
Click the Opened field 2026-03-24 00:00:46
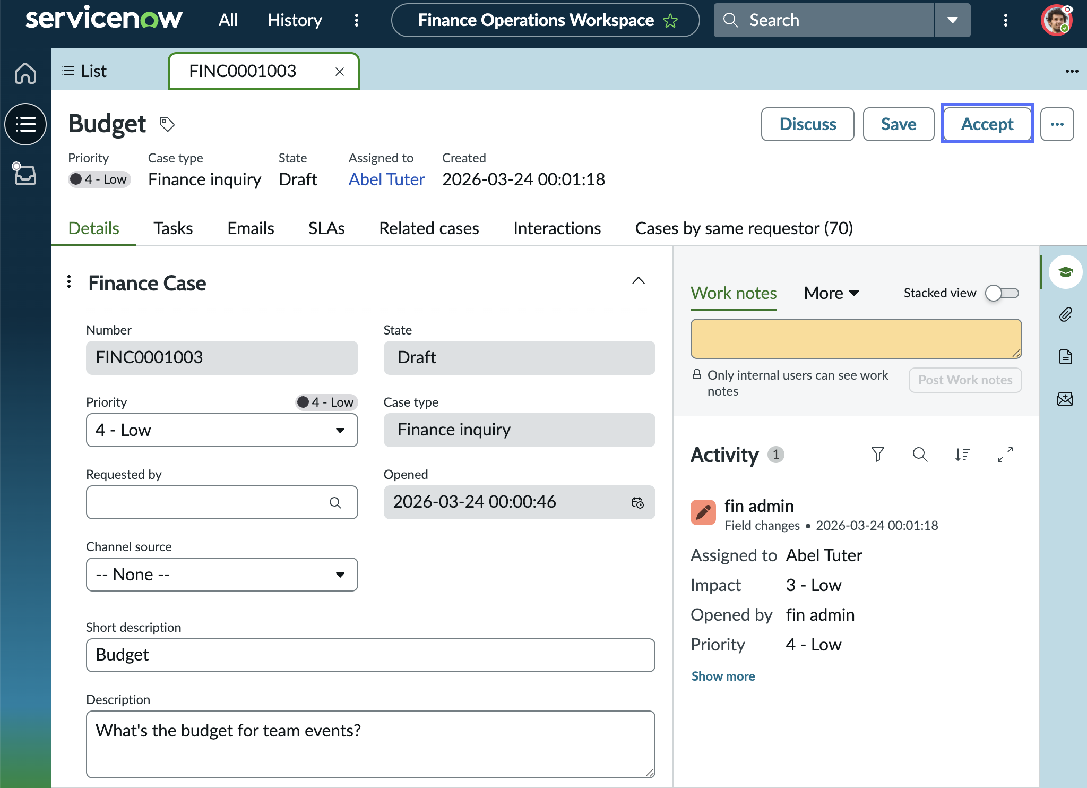pyautogui.click(x=519, y=502)
